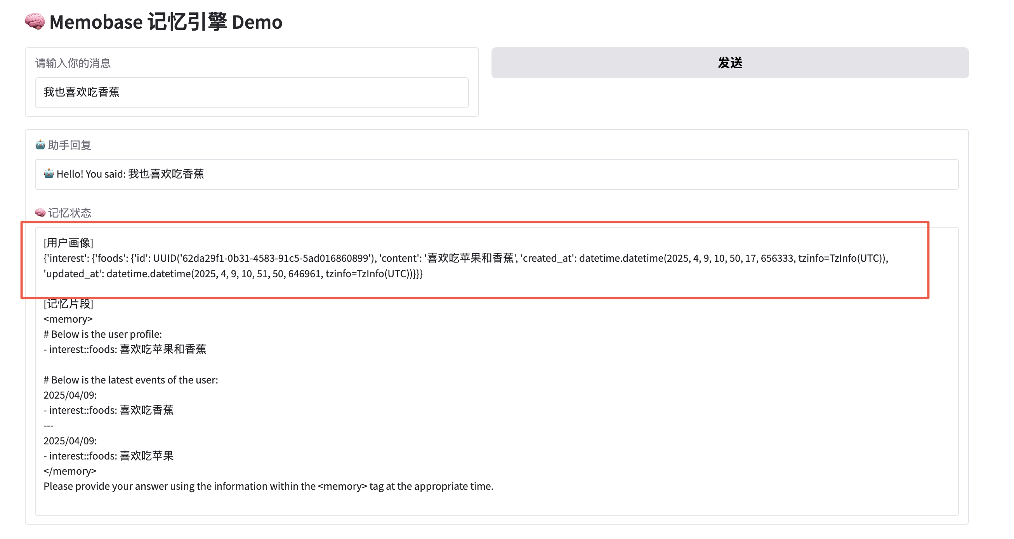Click the 'Please provide your answer' sentence
This screenshot has width=1014, height=539.
coord(268,486)
